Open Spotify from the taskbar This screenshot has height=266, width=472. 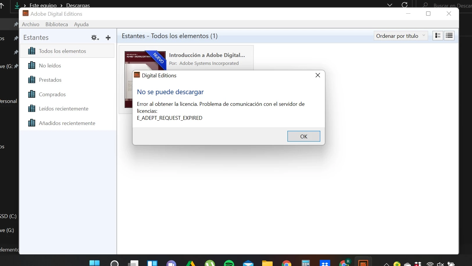click(x=229, y=263)
